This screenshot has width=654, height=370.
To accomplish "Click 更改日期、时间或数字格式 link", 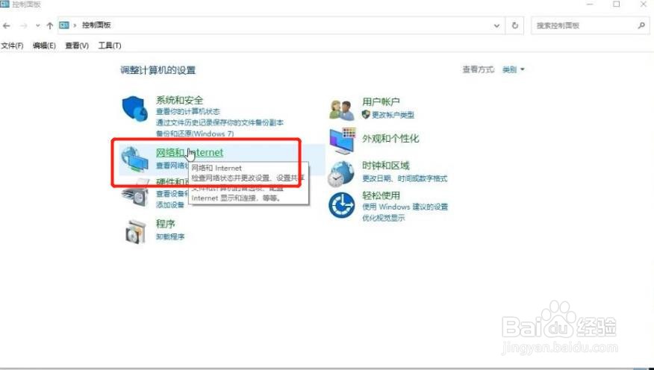I will point(405,179).
